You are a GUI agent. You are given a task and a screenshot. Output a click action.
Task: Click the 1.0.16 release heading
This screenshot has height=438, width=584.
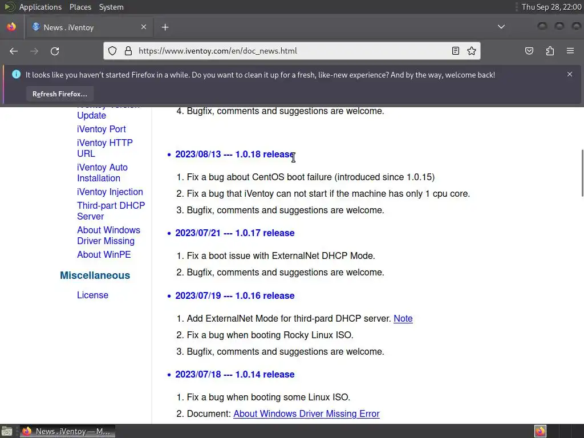pos(234,296)
